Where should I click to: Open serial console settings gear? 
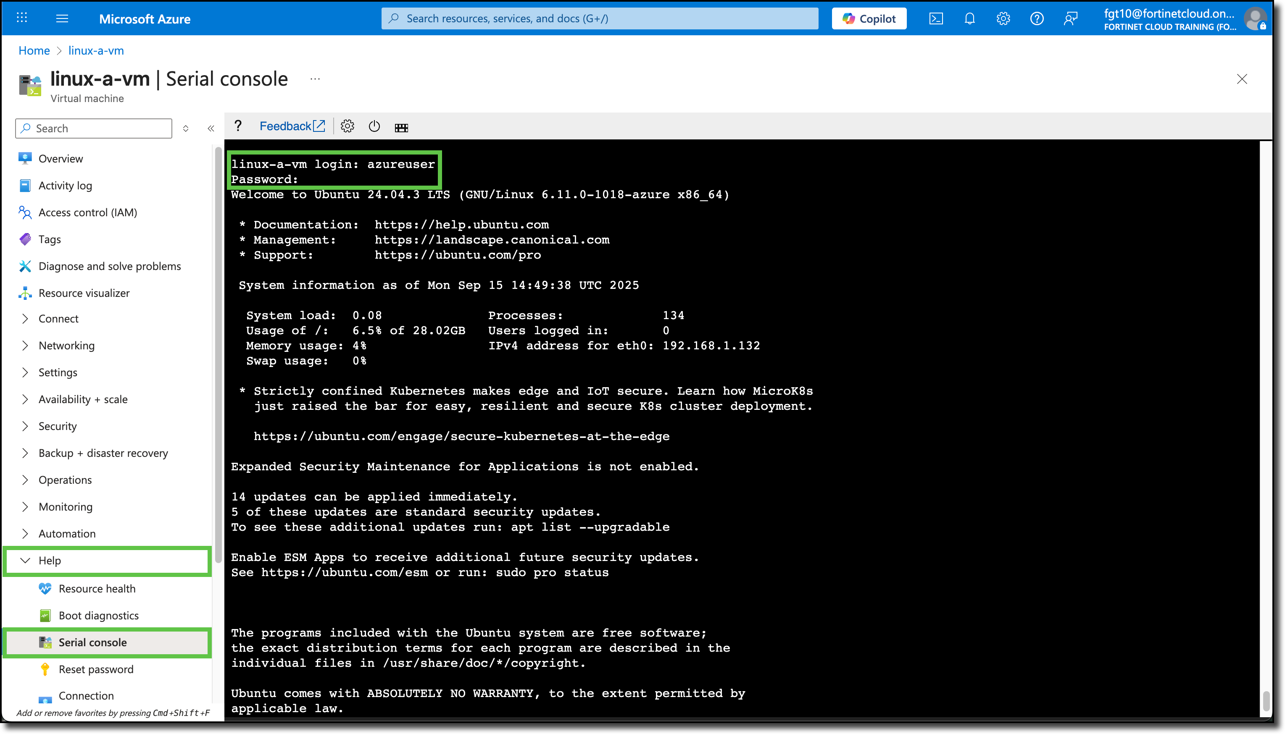point(348,126)
